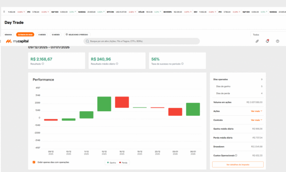The image size is (286, 172).
Task: Toggle the Perda legend series
Action: [123, 162]
